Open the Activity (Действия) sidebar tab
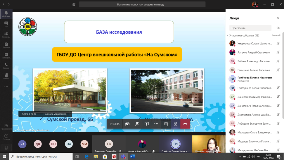This screenshot has width=284, height=160. [x=6, y=14]
